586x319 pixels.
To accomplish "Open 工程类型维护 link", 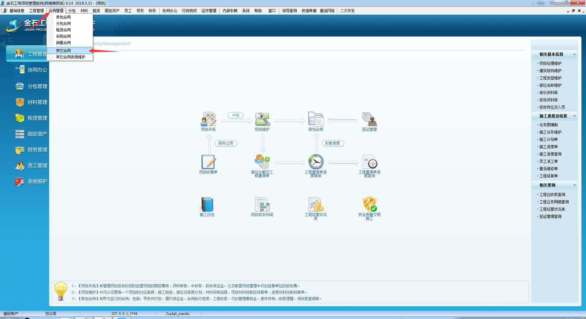I will [x=550, y=78].
